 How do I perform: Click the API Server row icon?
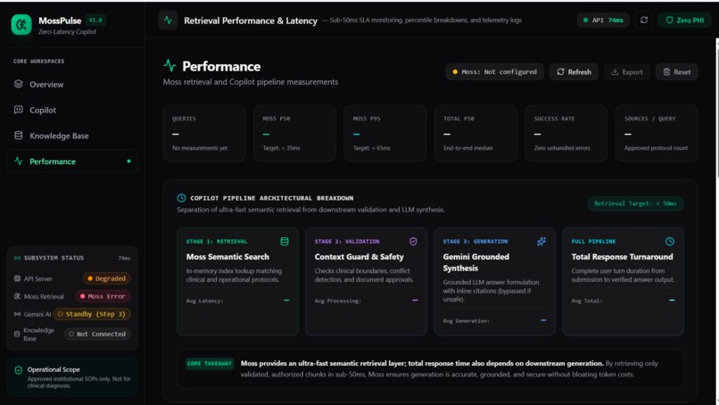[x=18, y=278]
